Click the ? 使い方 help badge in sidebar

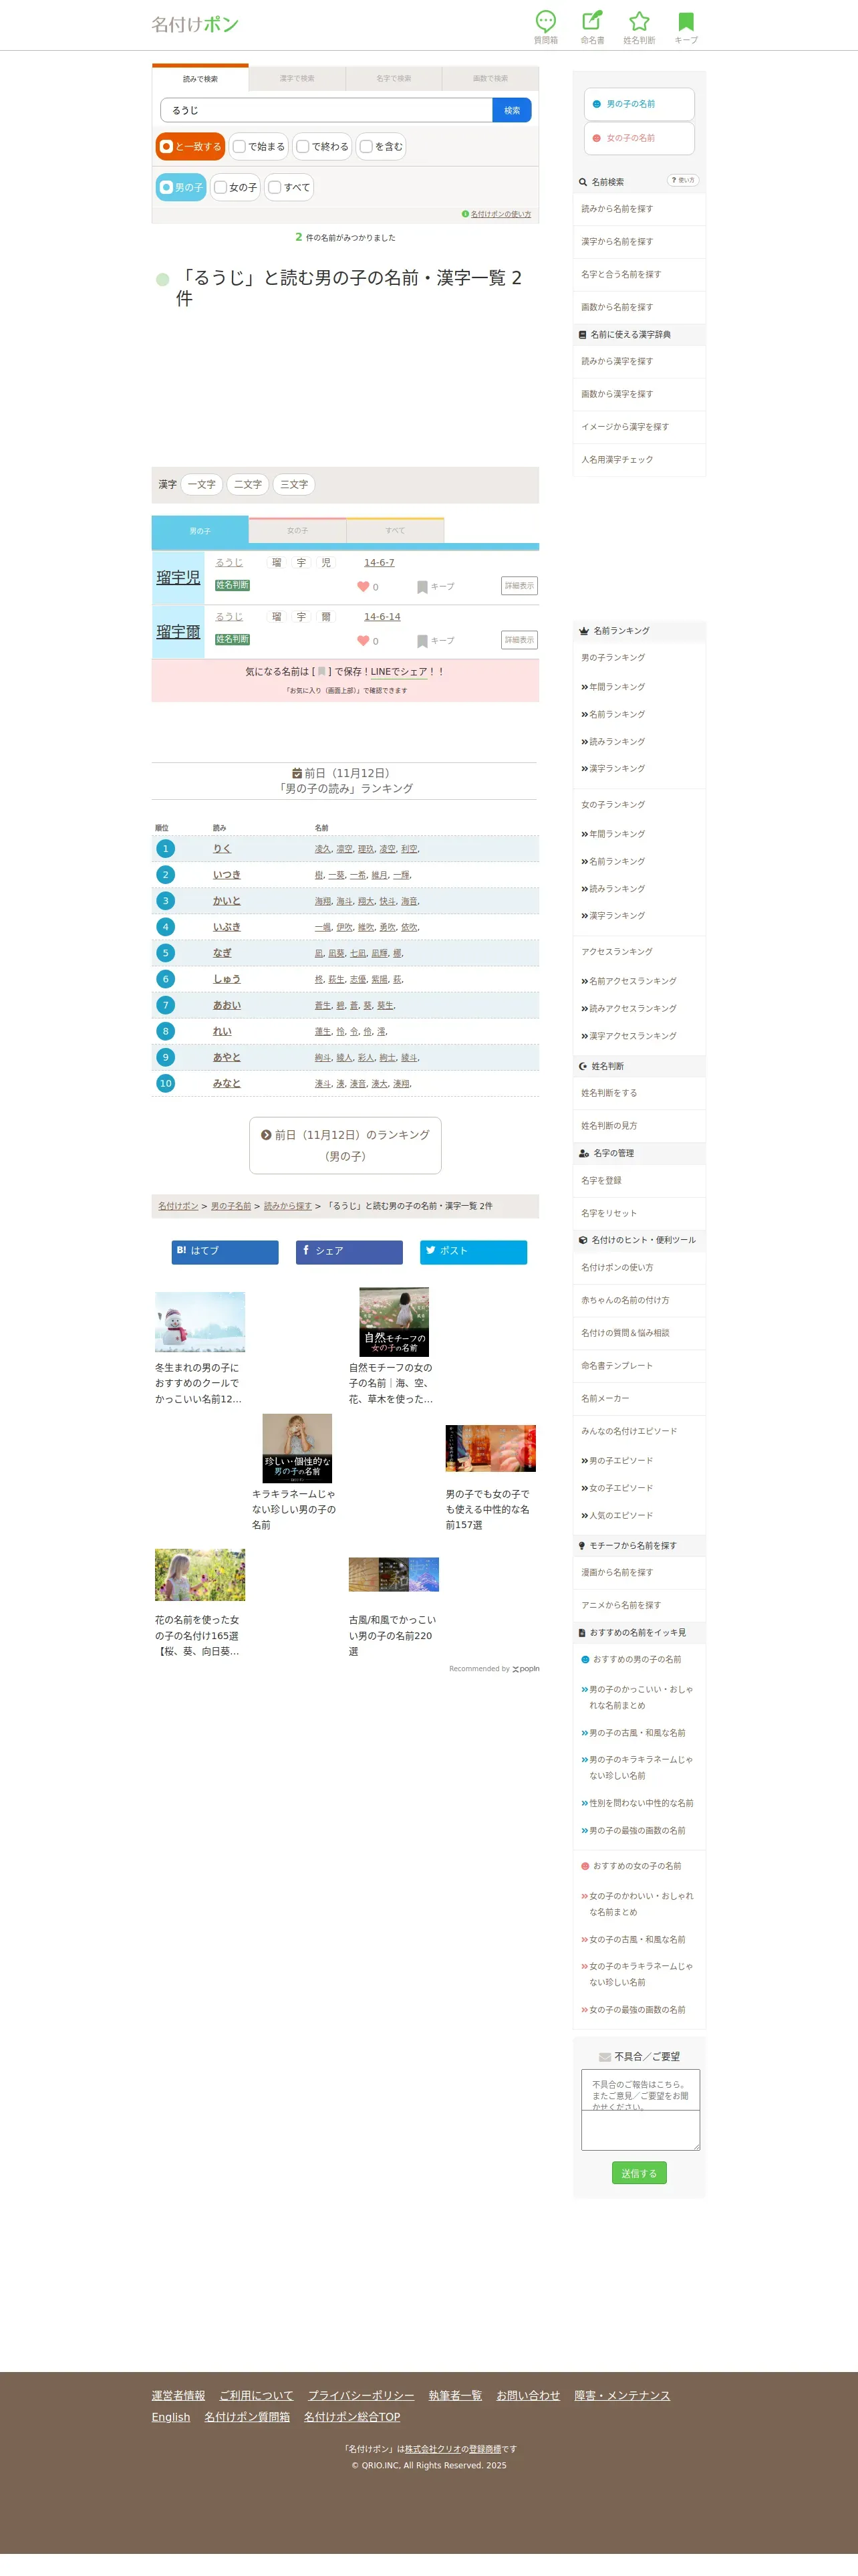pyautogui.click(x=683, y=180)
